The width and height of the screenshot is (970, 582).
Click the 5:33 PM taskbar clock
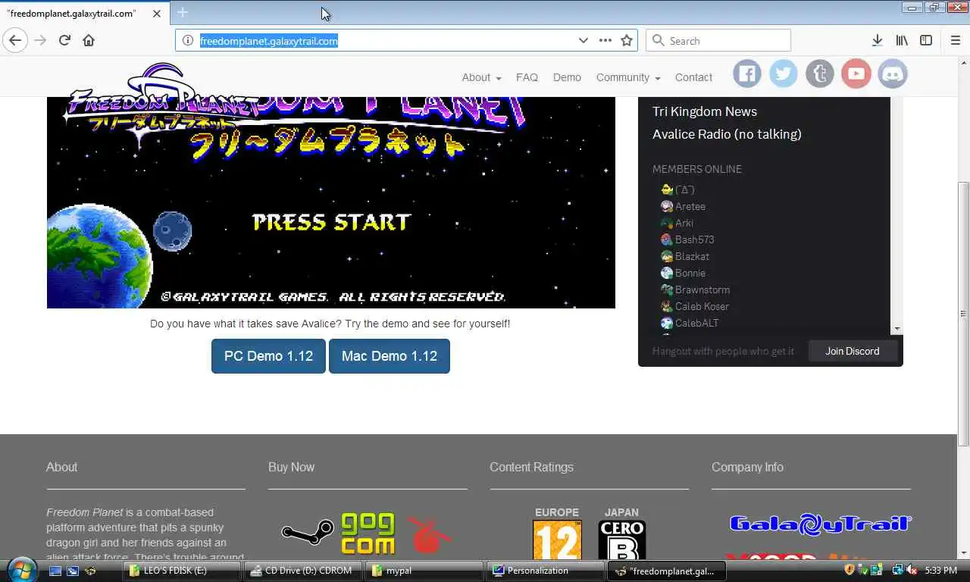coord(940,570)
